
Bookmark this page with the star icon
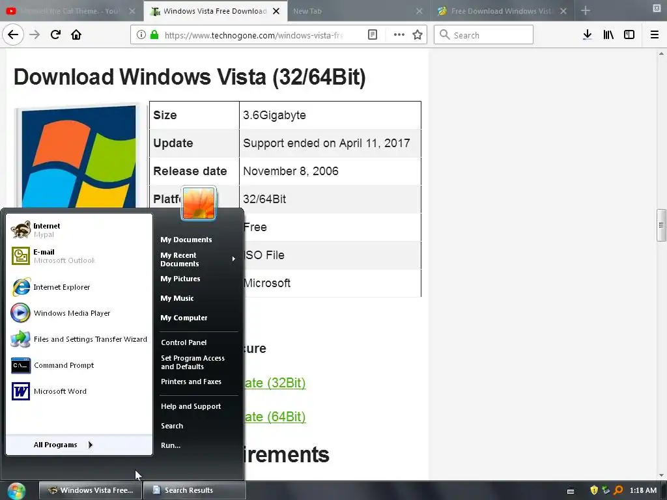tap(418, 35)
